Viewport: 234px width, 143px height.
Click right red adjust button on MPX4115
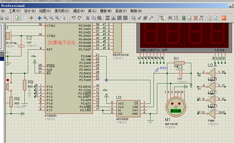tap(179, 103)
